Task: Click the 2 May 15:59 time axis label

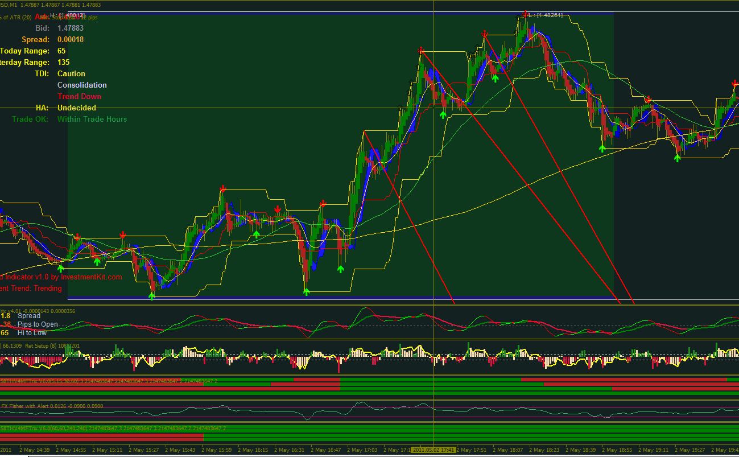Action: (x=217, y=450)
